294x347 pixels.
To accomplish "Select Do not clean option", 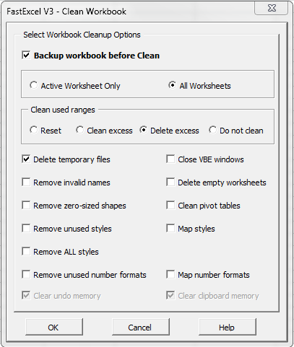I will click(x=213, y=130).
